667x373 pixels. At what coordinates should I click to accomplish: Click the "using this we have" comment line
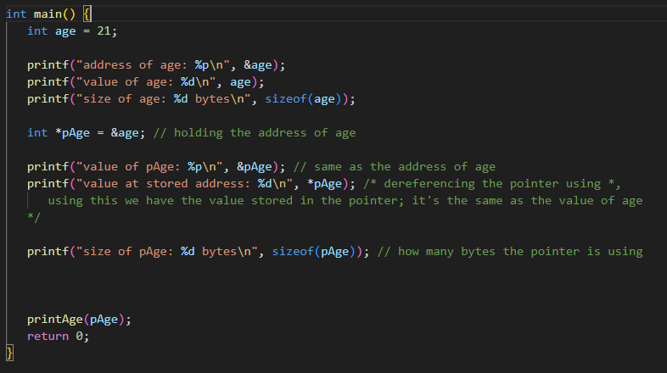click(x=345, y=201)
